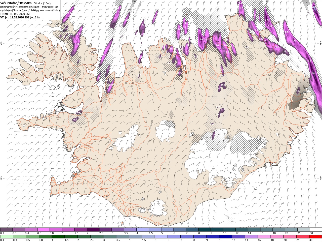Click the Veðurstofan/HM750m map title

tap(16, 3)
